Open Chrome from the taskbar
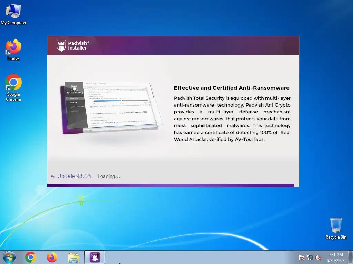 point(31,257)
